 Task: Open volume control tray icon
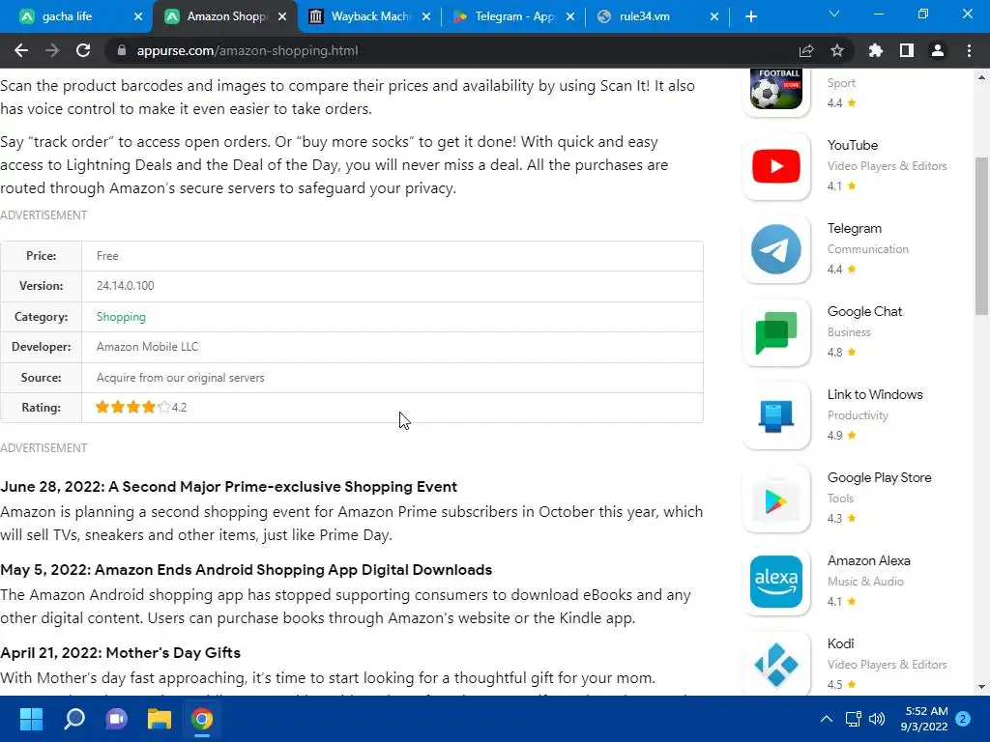pos(877,719)
